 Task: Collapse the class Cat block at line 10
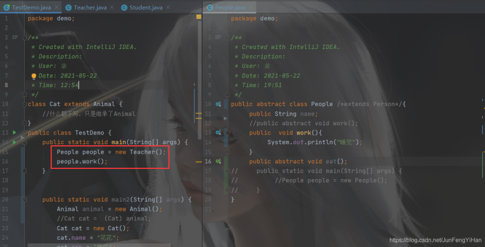click(x=24, y=104)
